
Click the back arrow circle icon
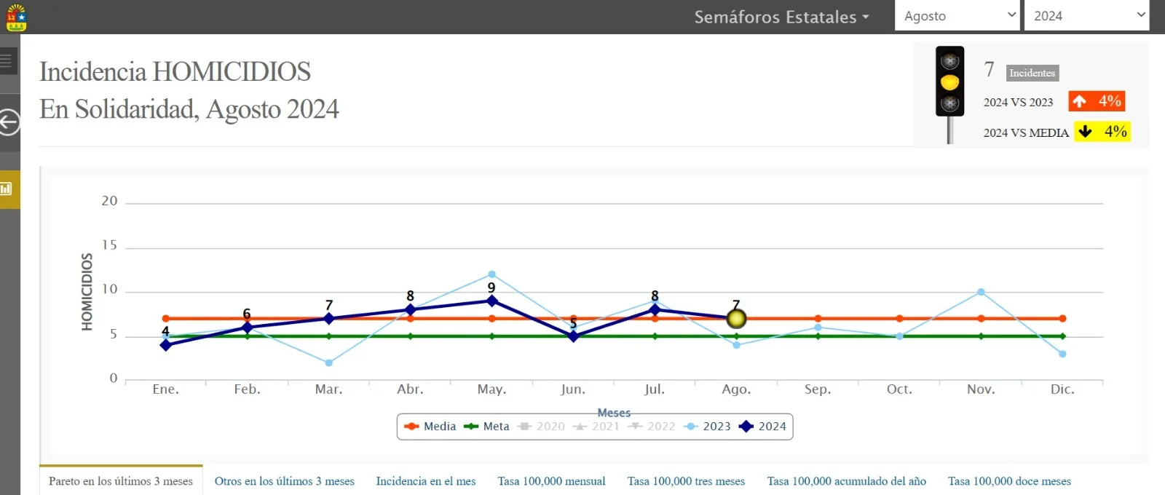tap(8, 122)
